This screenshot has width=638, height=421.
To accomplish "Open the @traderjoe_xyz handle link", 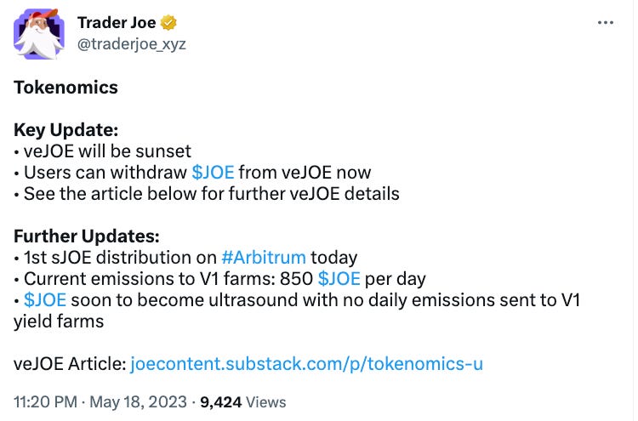I will pyautogui.click(x=131, y=43).
